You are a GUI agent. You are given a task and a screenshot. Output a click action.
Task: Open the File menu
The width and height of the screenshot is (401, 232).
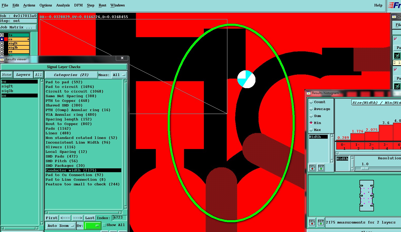point(5,5)
